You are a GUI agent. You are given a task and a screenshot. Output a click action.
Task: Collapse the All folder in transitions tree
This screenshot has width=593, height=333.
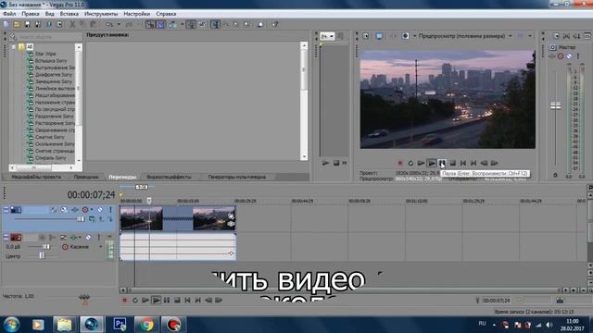click(x=14, y=47)
